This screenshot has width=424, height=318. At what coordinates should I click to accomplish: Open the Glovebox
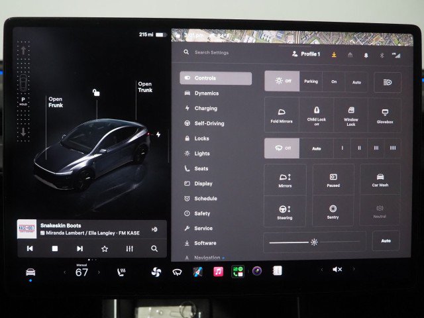pyautogui.click(x=385, y=116)
